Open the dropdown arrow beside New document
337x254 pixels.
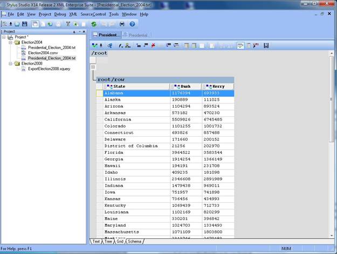coord(11,24)
